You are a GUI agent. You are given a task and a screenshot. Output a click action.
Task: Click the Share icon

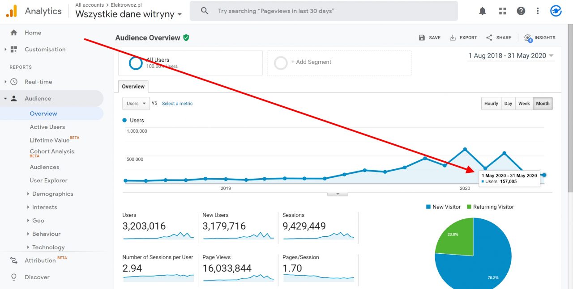(489, 38)
